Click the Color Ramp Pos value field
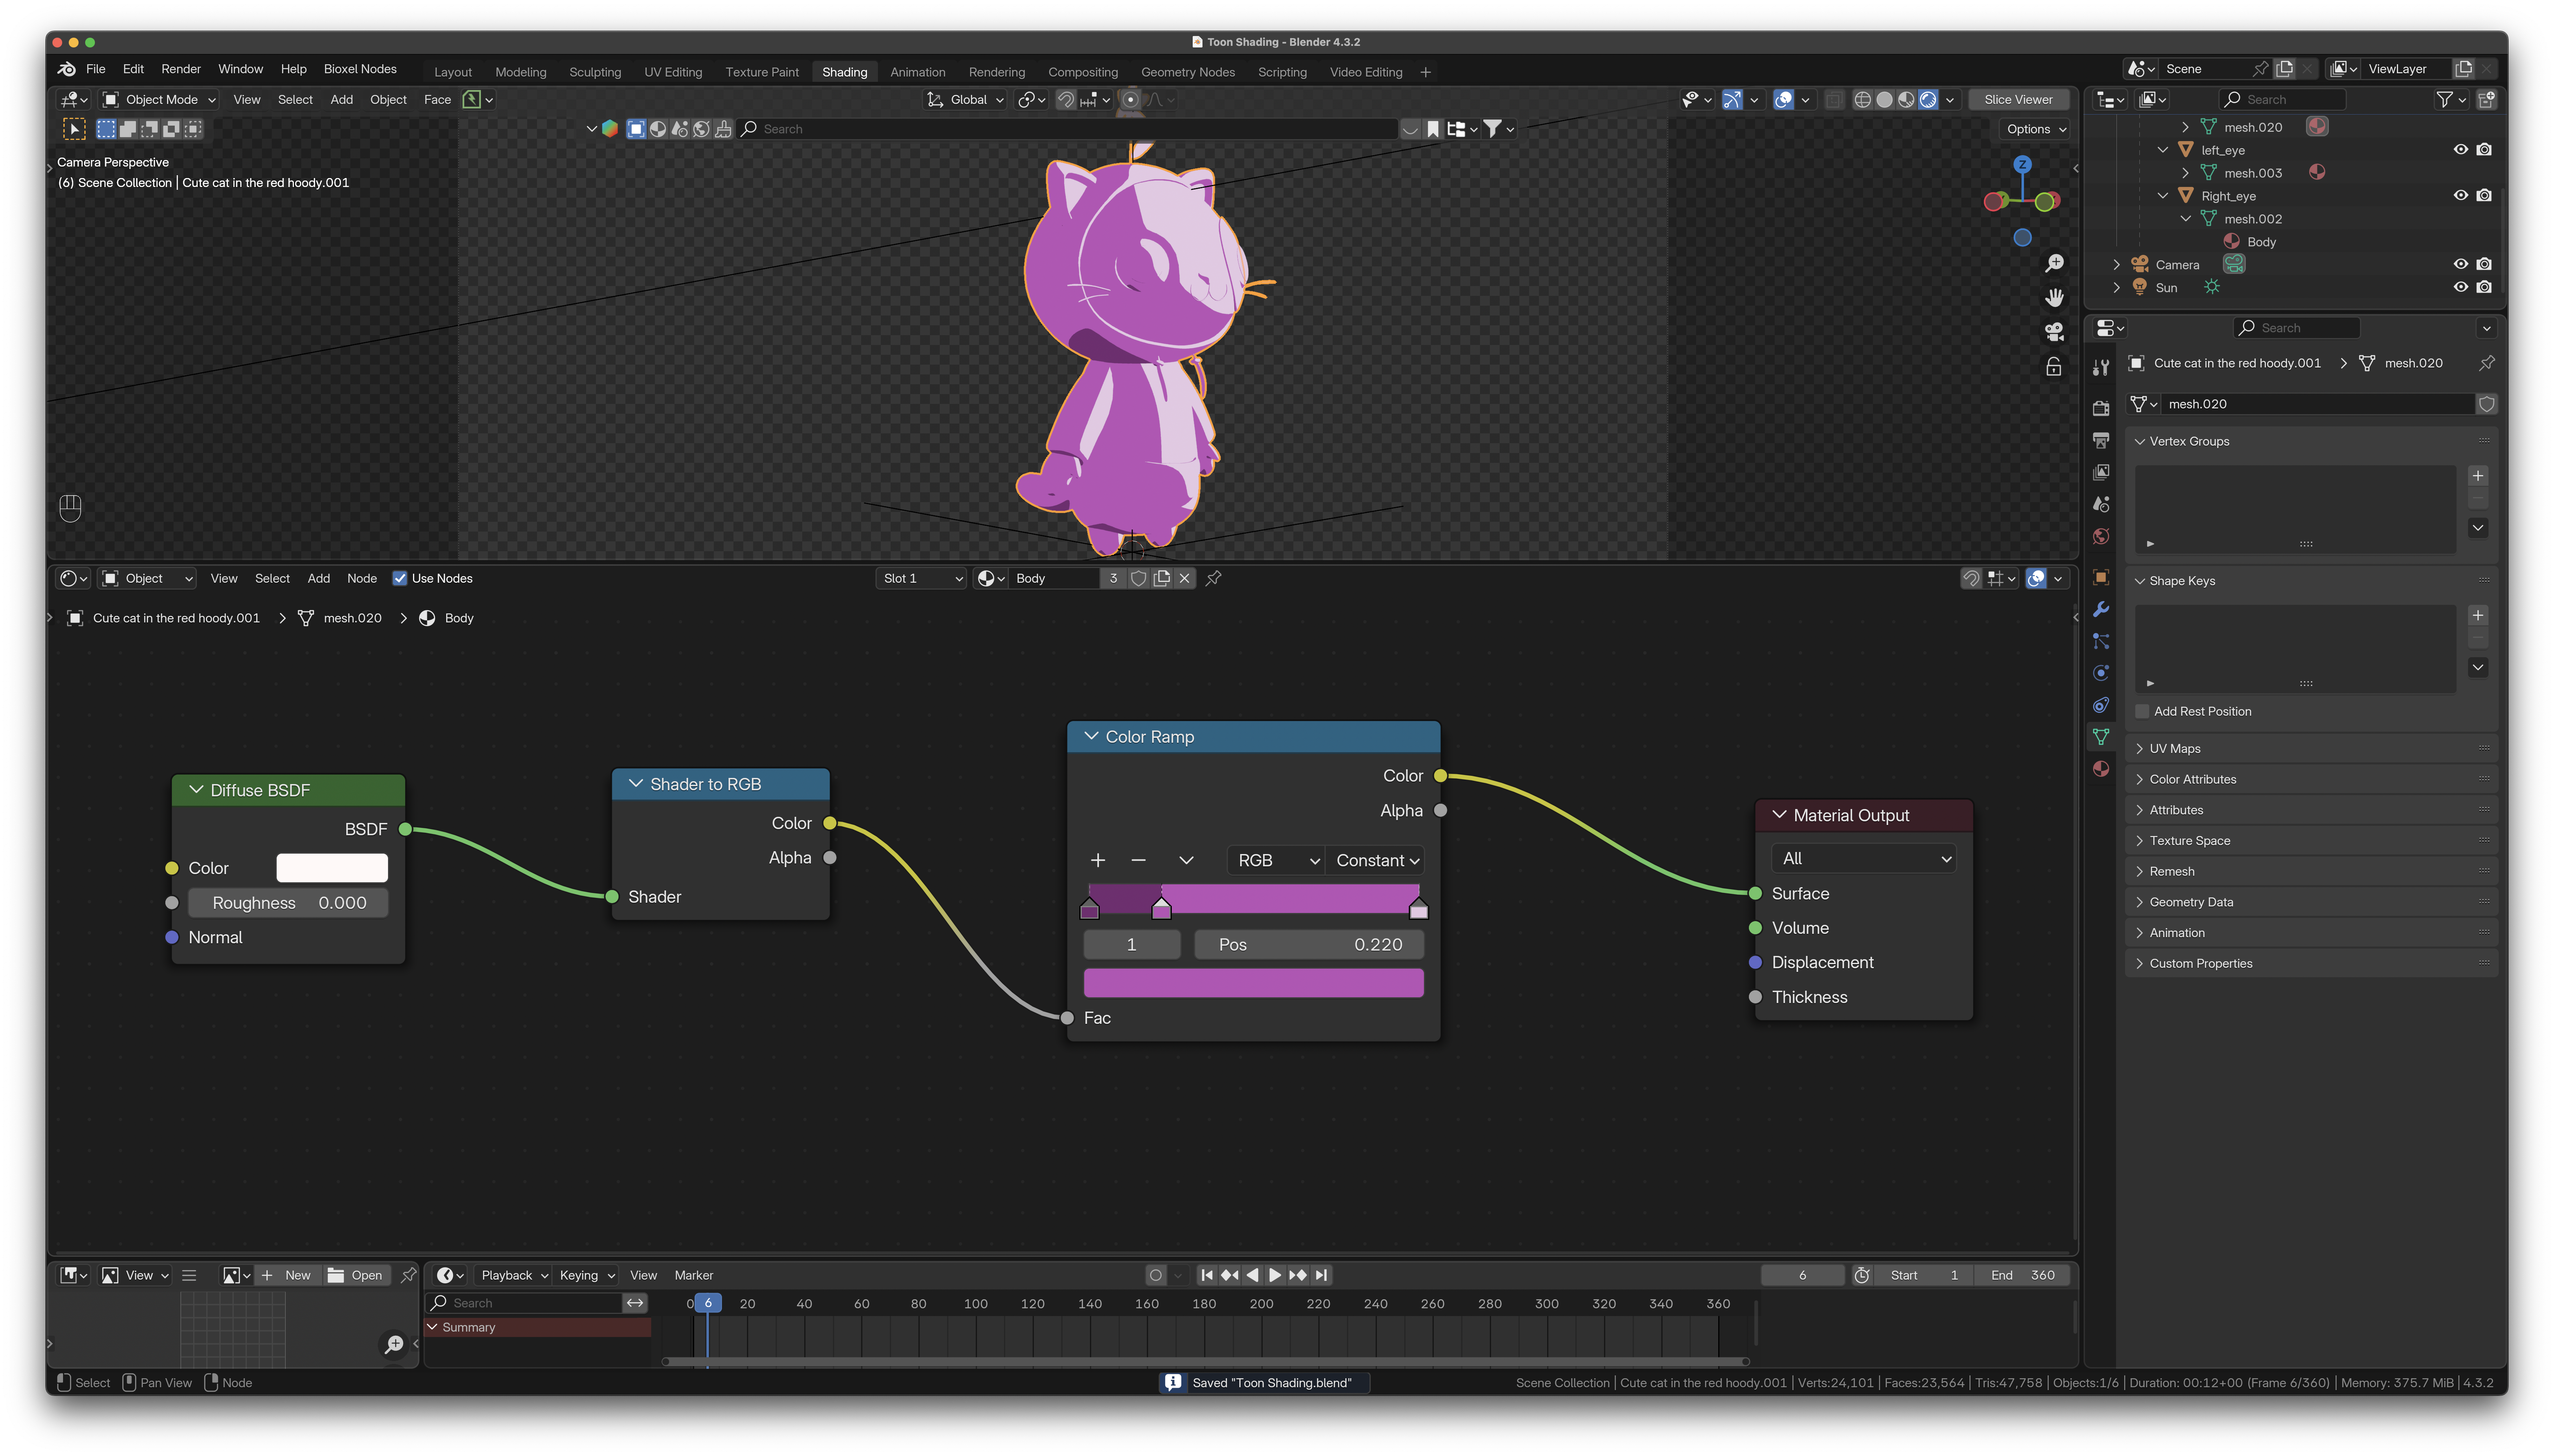This screenshot has width=2554, height=1456. [1309, 945]
